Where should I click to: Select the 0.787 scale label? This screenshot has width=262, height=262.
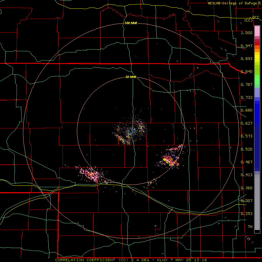pos(247,84)
